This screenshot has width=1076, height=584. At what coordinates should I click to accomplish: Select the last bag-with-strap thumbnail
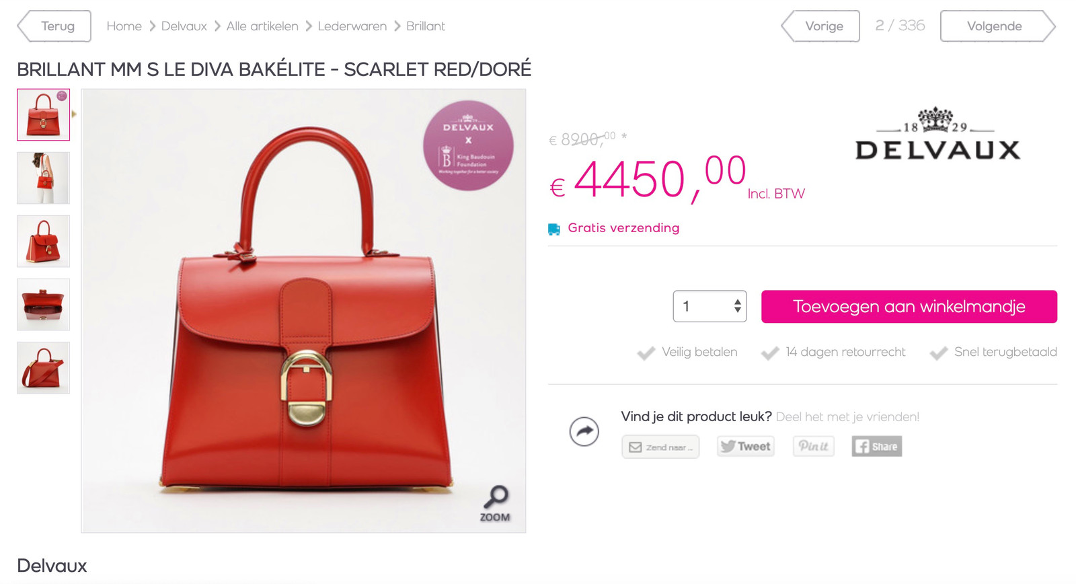[x=43, y=368]
